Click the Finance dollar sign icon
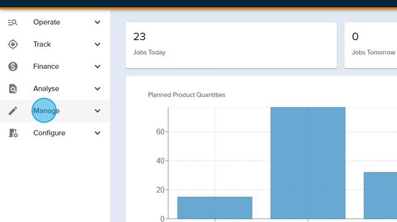The image size is (397, 222). [13, 66]
